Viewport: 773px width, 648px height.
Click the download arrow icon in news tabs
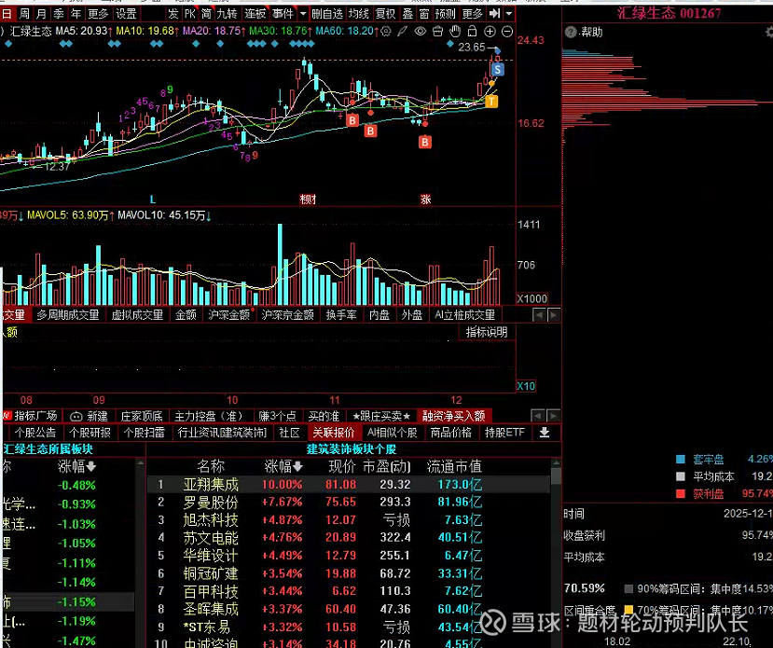pyautogui.click(x=545, y=433)
